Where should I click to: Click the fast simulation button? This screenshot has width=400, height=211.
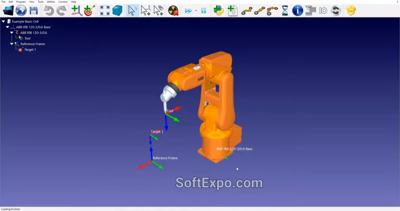pyautogui.click(x=188, y=11)
